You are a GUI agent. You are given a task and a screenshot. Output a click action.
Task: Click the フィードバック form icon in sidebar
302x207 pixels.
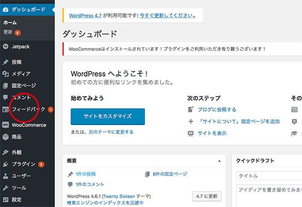[x=6, y=109]
